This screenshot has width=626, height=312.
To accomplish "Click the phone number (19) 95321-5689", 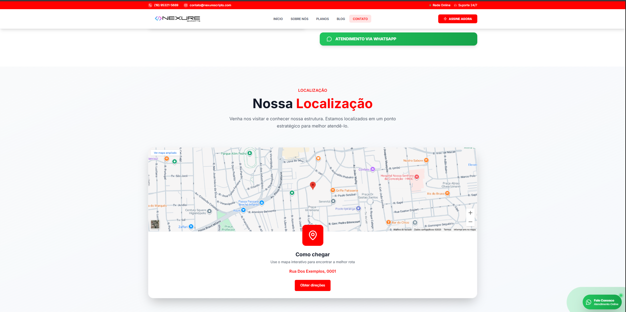I will click(x=166, y=5).
